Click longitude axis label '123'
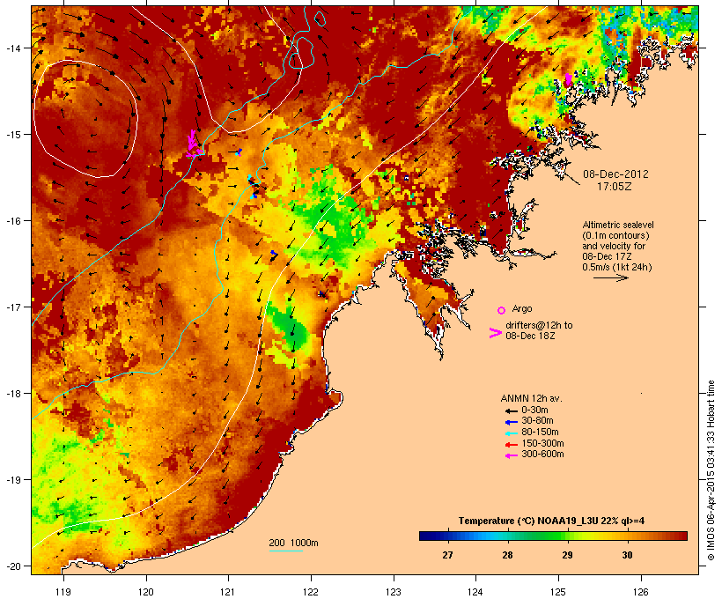Image resolution: width=722 pixels, height=599 pixels. click(x=394, y=592)
